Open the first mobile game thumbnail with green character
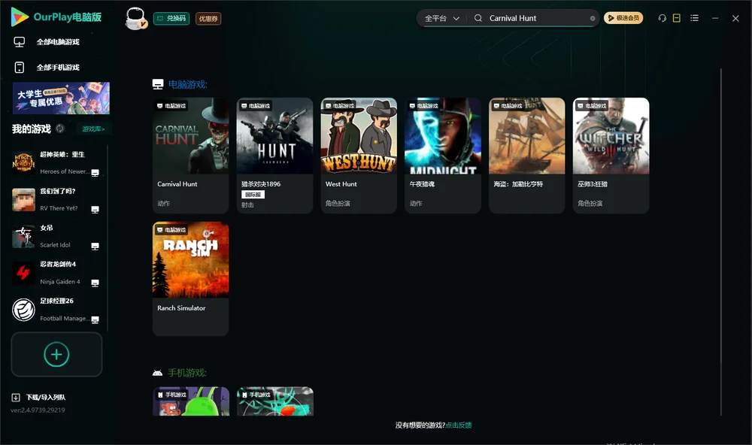 191,401
